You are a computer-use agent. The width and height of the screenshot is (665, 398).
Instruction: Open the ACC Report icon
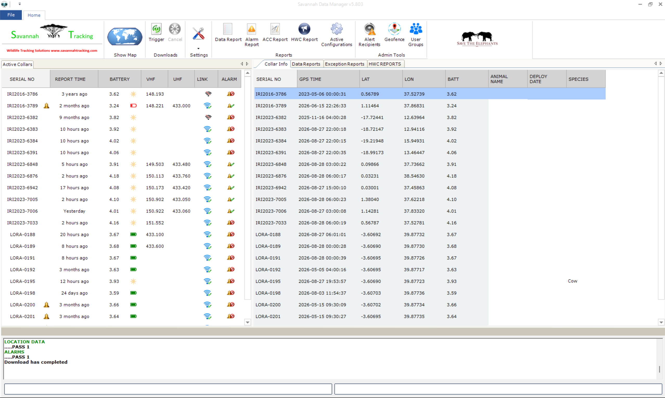click(x=275, y=29)
